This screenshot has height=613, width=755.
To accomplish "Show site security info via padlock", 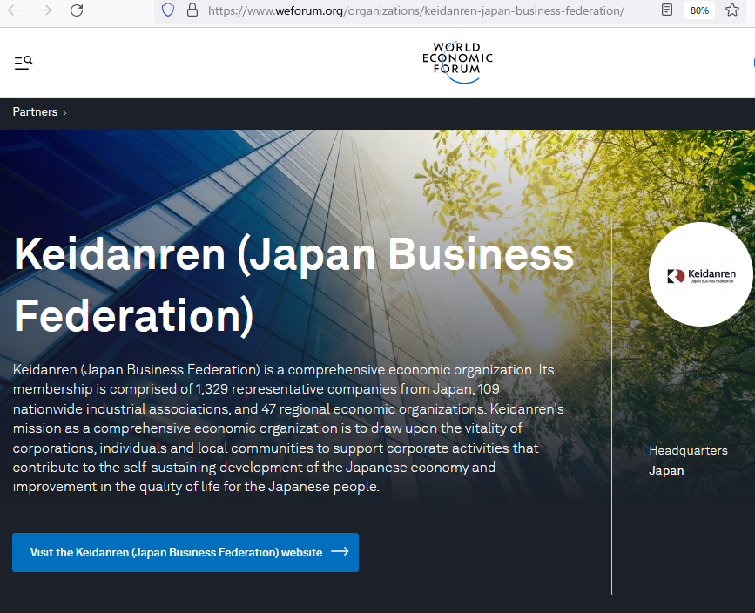I will (x=192, y=10).
